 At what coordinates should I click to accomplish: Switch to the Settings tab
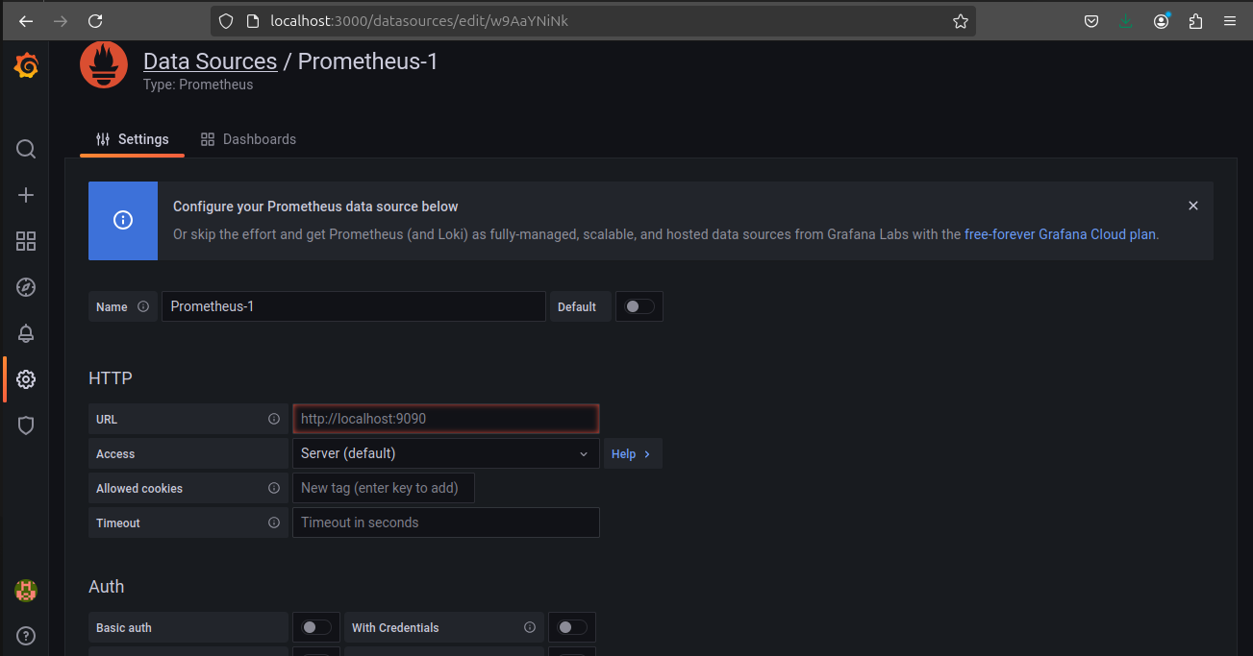pos(132,139)
